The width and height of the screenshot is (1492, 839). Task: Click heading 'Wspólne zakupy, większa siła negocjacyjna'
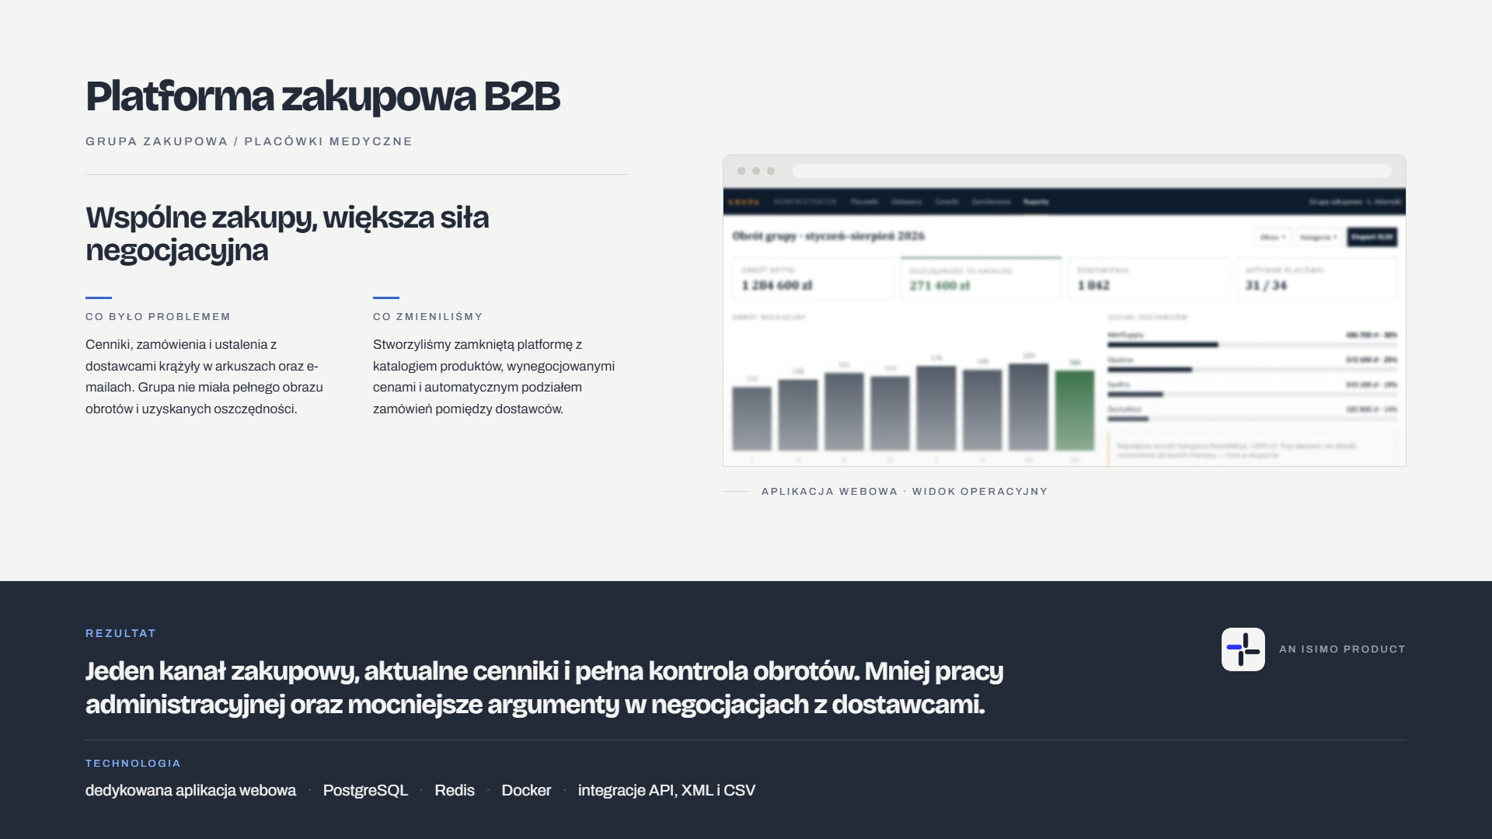point(288,234)
